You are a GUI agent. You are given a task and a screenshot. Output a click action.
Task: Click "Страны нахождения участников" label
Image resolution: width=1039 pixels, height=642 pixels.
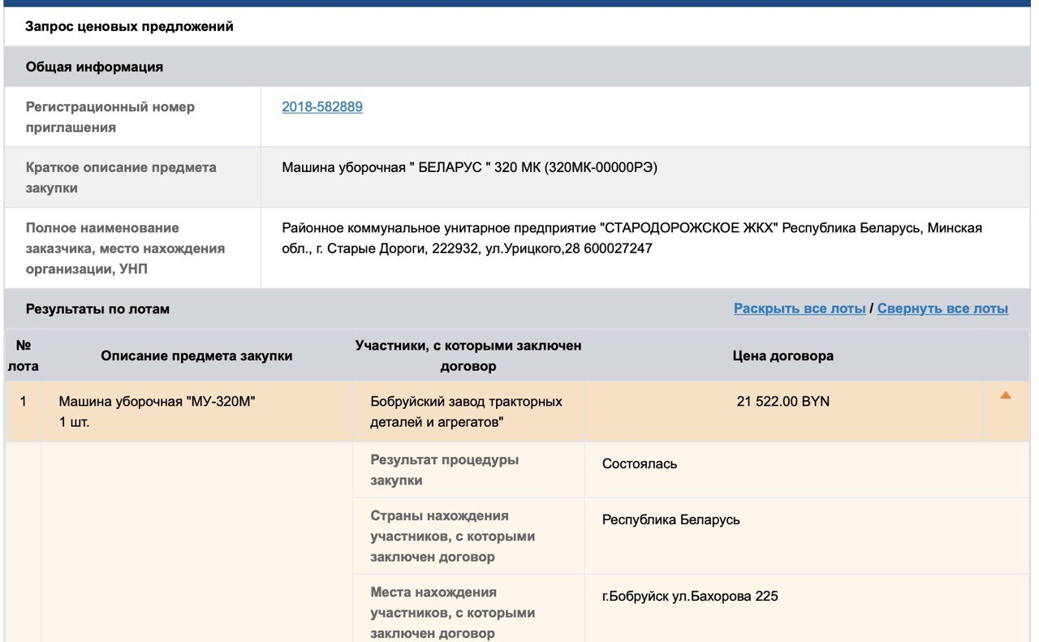pos(453,536)
